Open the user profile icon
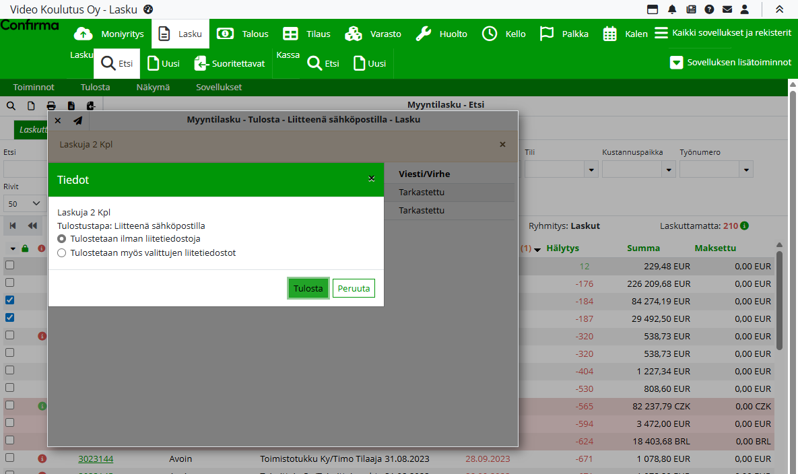Screen dimensions: 798x474 745,9
